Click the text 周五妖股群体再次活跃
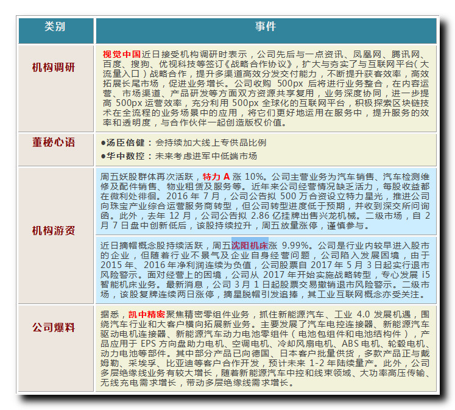The height and width of the screenshot is (410, 455). click(x=147, y=177)
